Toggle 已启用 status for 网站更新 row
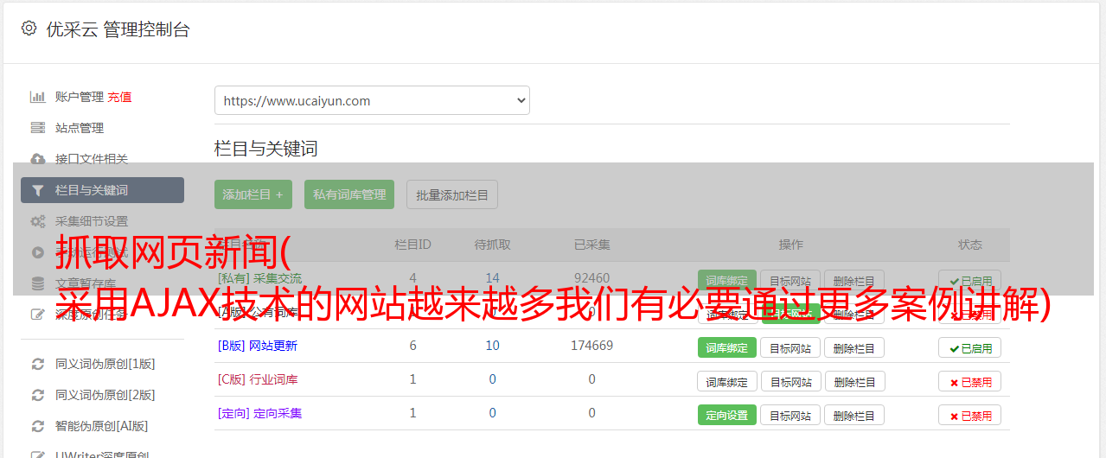The height and width of the screenshot is (458, 1106). (970, 348)
